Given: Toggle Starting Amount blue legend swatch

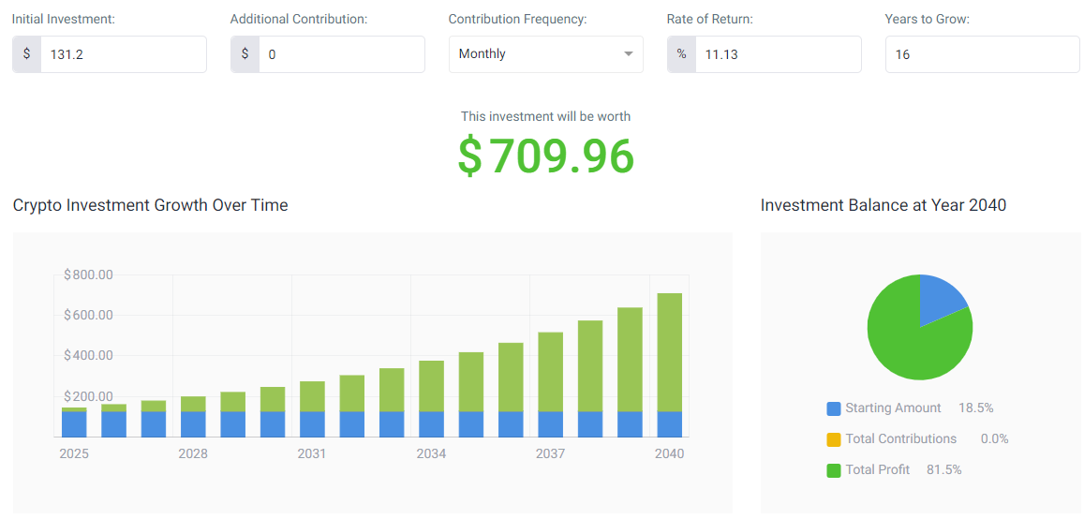Looking at the screenshot, I should 834,408.
